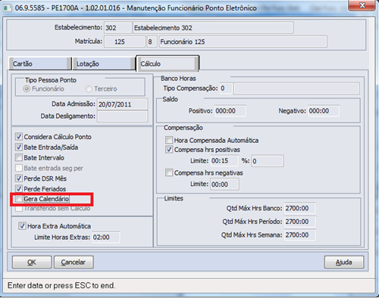This screenshot has width=379, height=298.
Task: Click the Limite Horas Extras field
Action: tap(106, 237)
